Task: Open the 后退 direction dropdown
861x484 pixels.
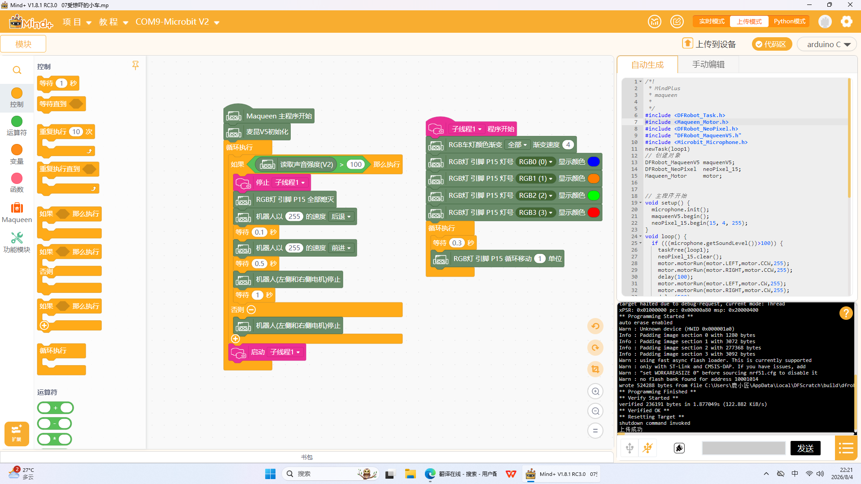Action: [341, 217]
